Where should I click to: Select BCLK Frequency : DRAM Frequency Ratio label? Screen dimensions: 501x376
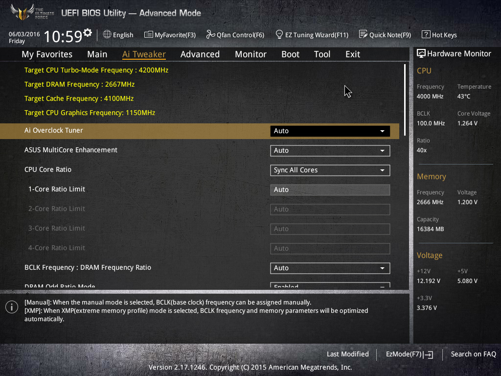click(x=88, y=267)
